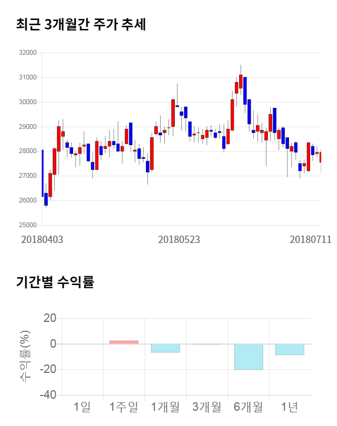The height and width of the screenshot is (426, 337).
Task: Click the 1주일 period label
Action: point(124,407)
